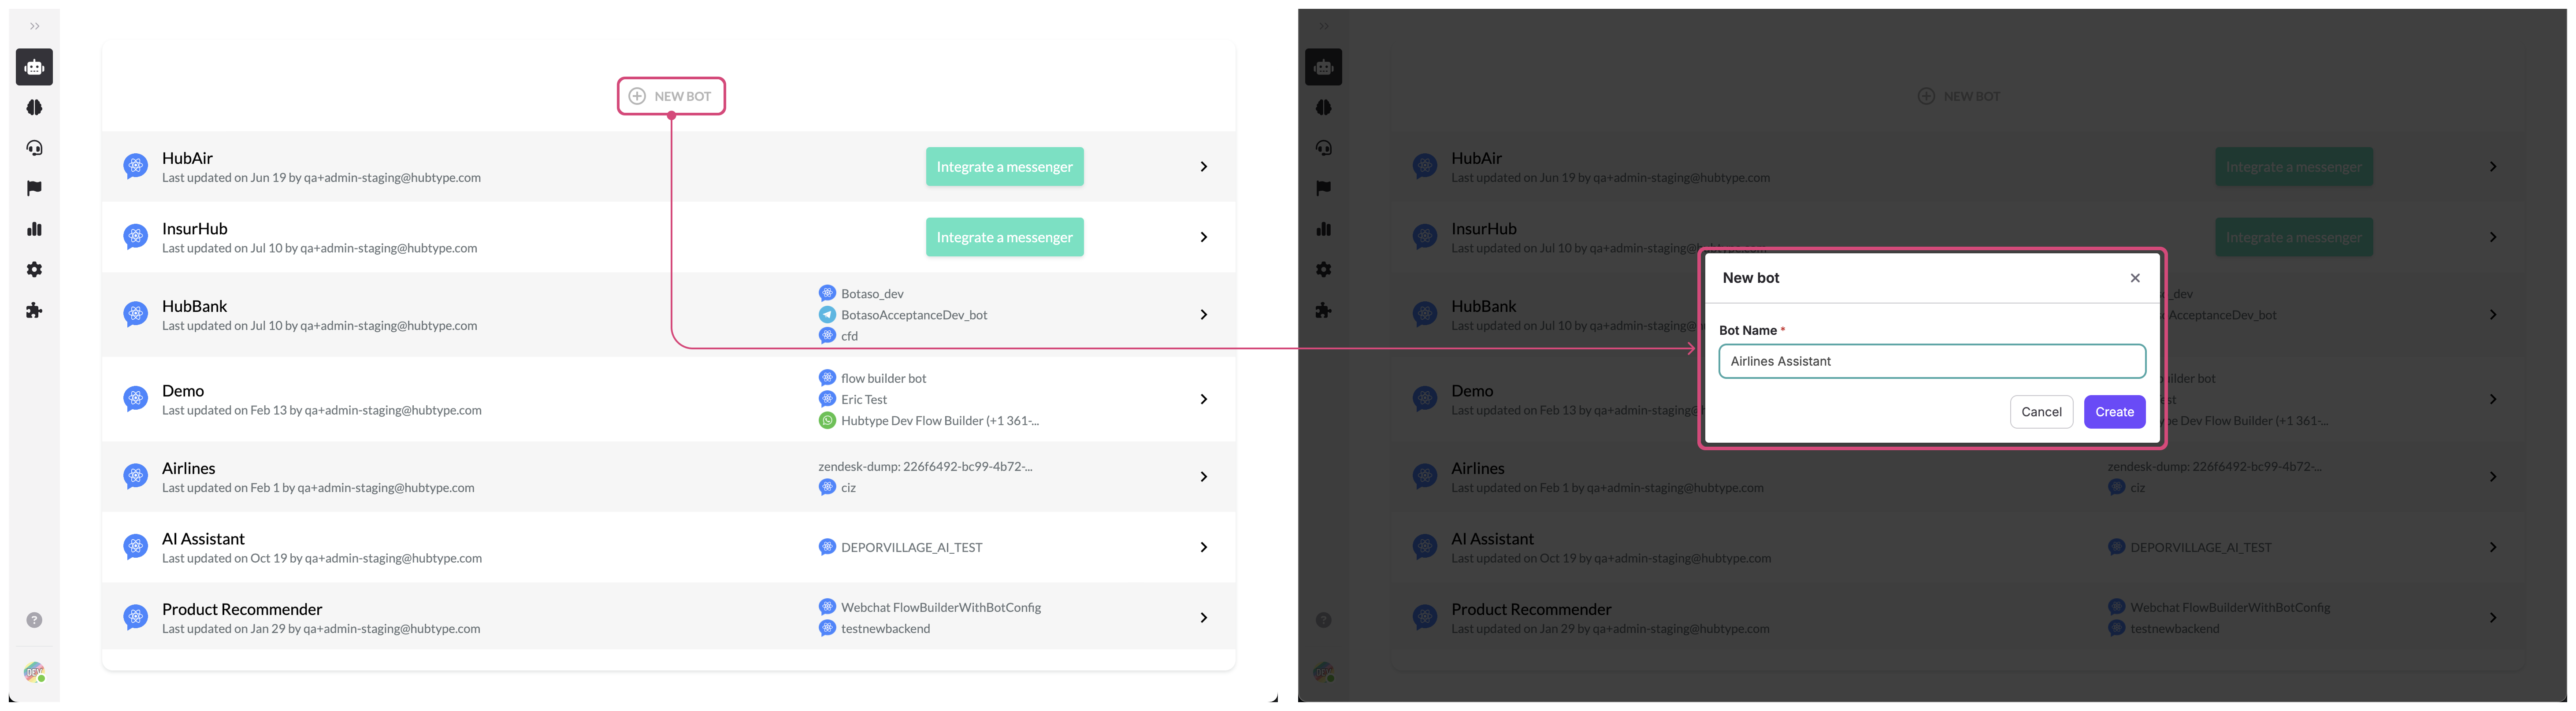2576x711 pixels.
Task: Click the purple Create button
Action: point(2114,412)
